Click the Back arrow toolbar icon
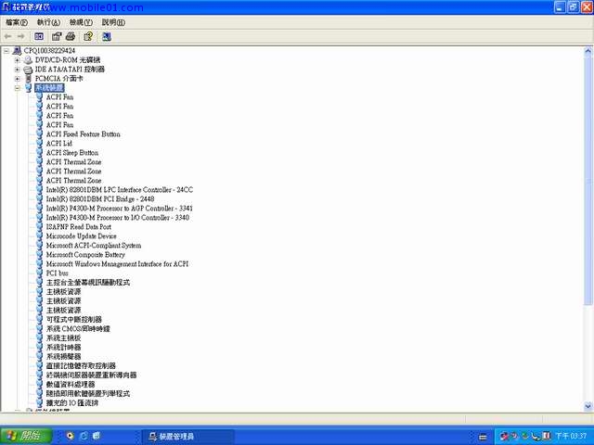 (x=7, y=36)
